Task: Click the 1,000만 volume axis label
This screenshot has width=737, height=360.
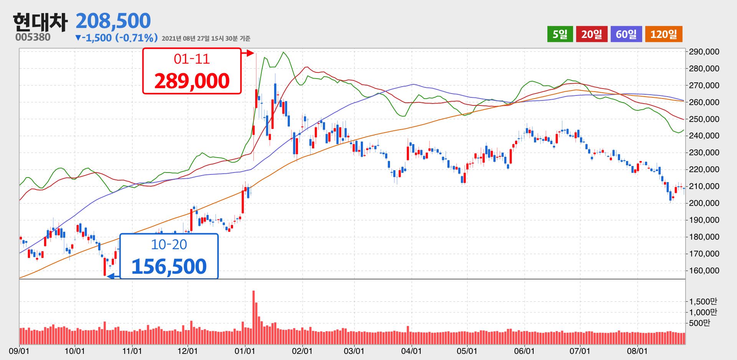Action: (x=703, y=312)
